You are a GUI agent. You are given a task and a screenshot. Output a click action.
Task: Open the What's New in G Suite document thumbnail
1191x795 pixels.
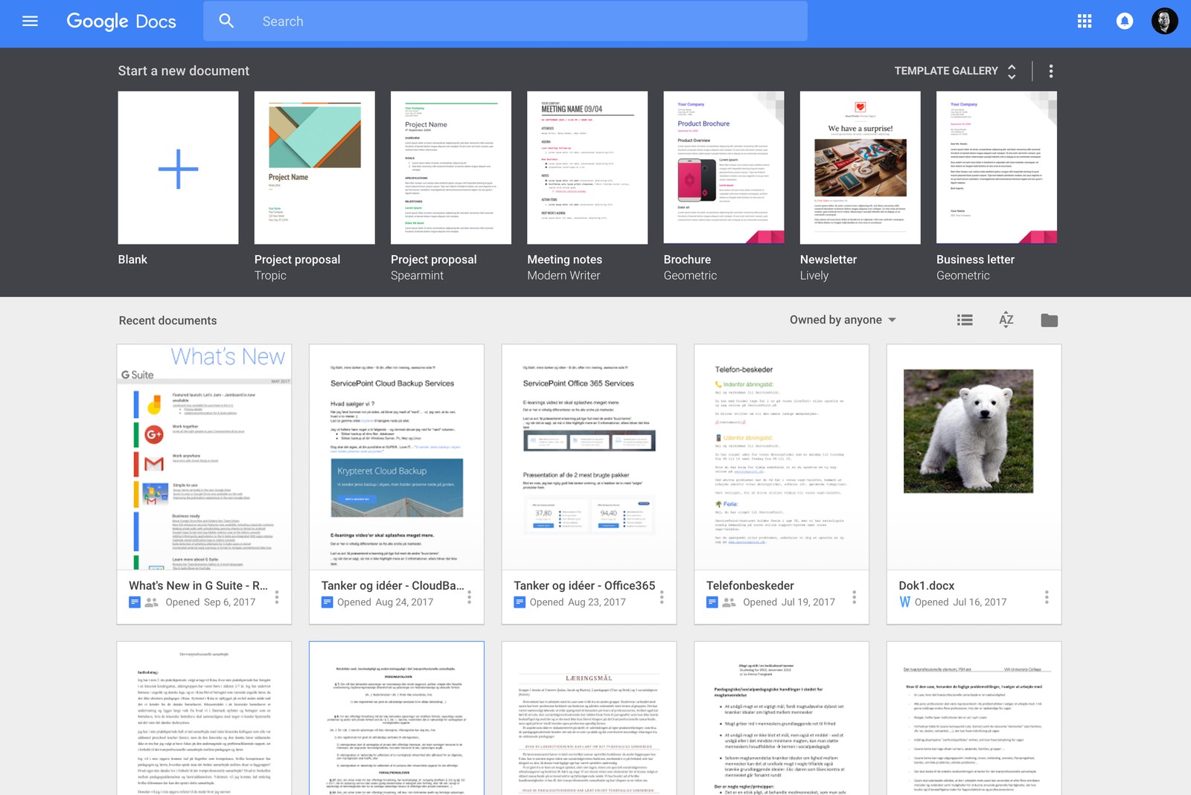point(204,457)
